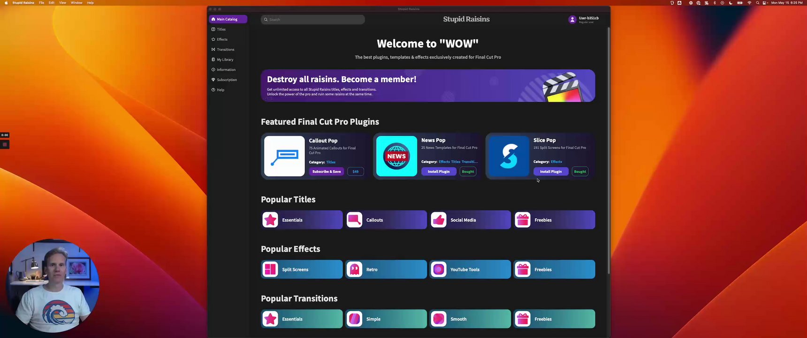Click Bought badge on Slice Pop
807x338 pixels.
tap(580, 172)
